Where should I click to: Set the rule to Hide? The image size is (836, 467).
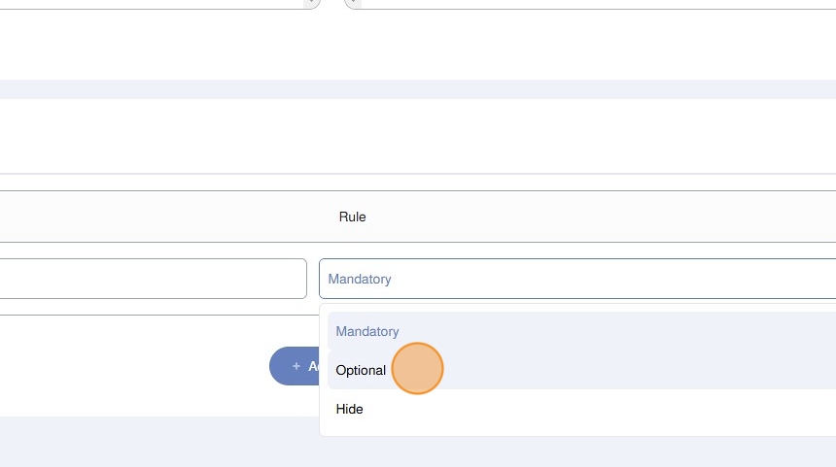(350, 409)
